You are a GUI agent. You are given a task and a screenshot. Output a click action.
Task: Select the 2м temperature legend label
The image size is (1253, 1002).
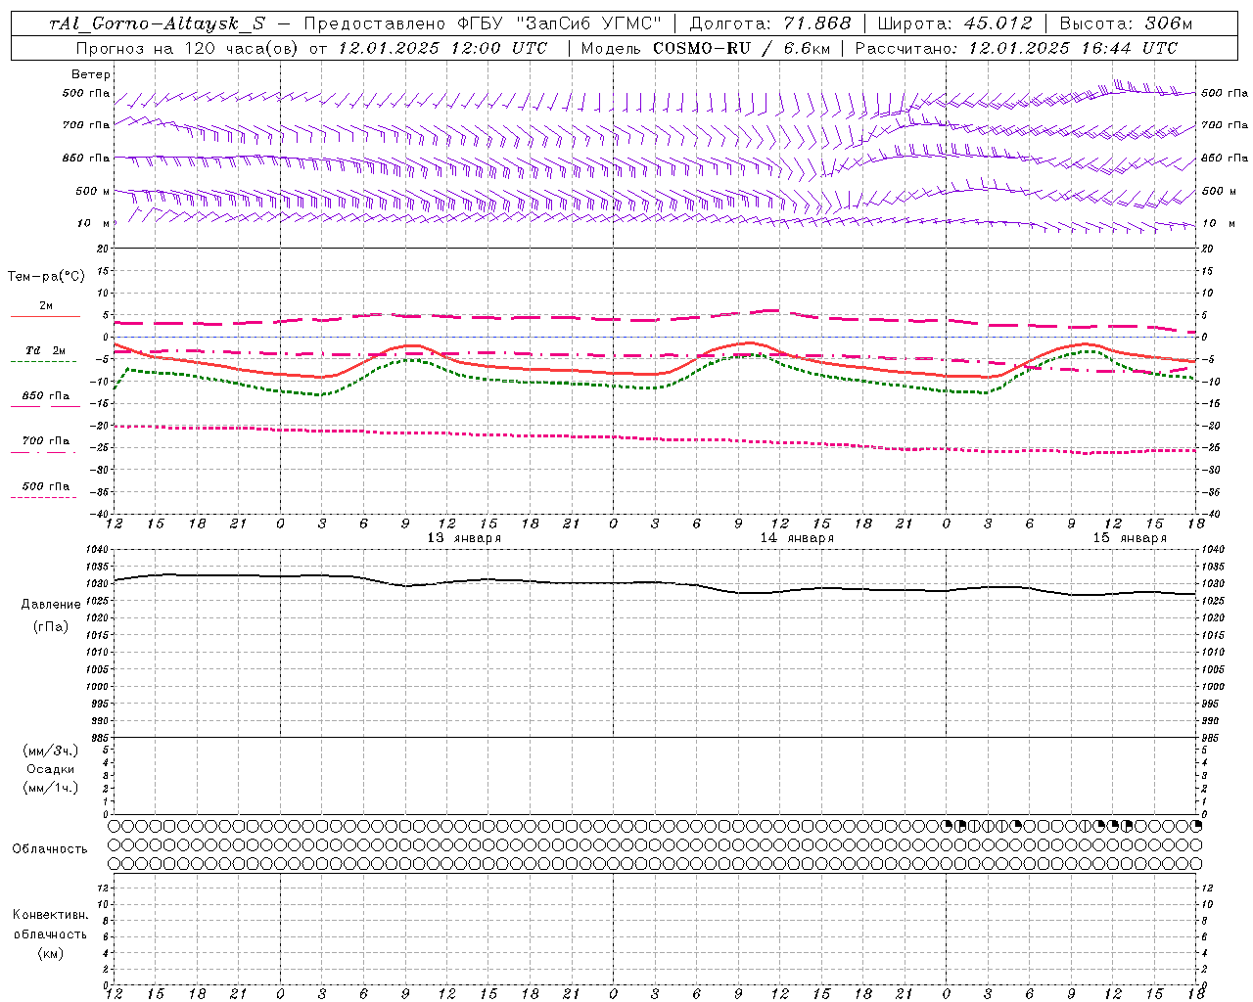coord(46,305)
